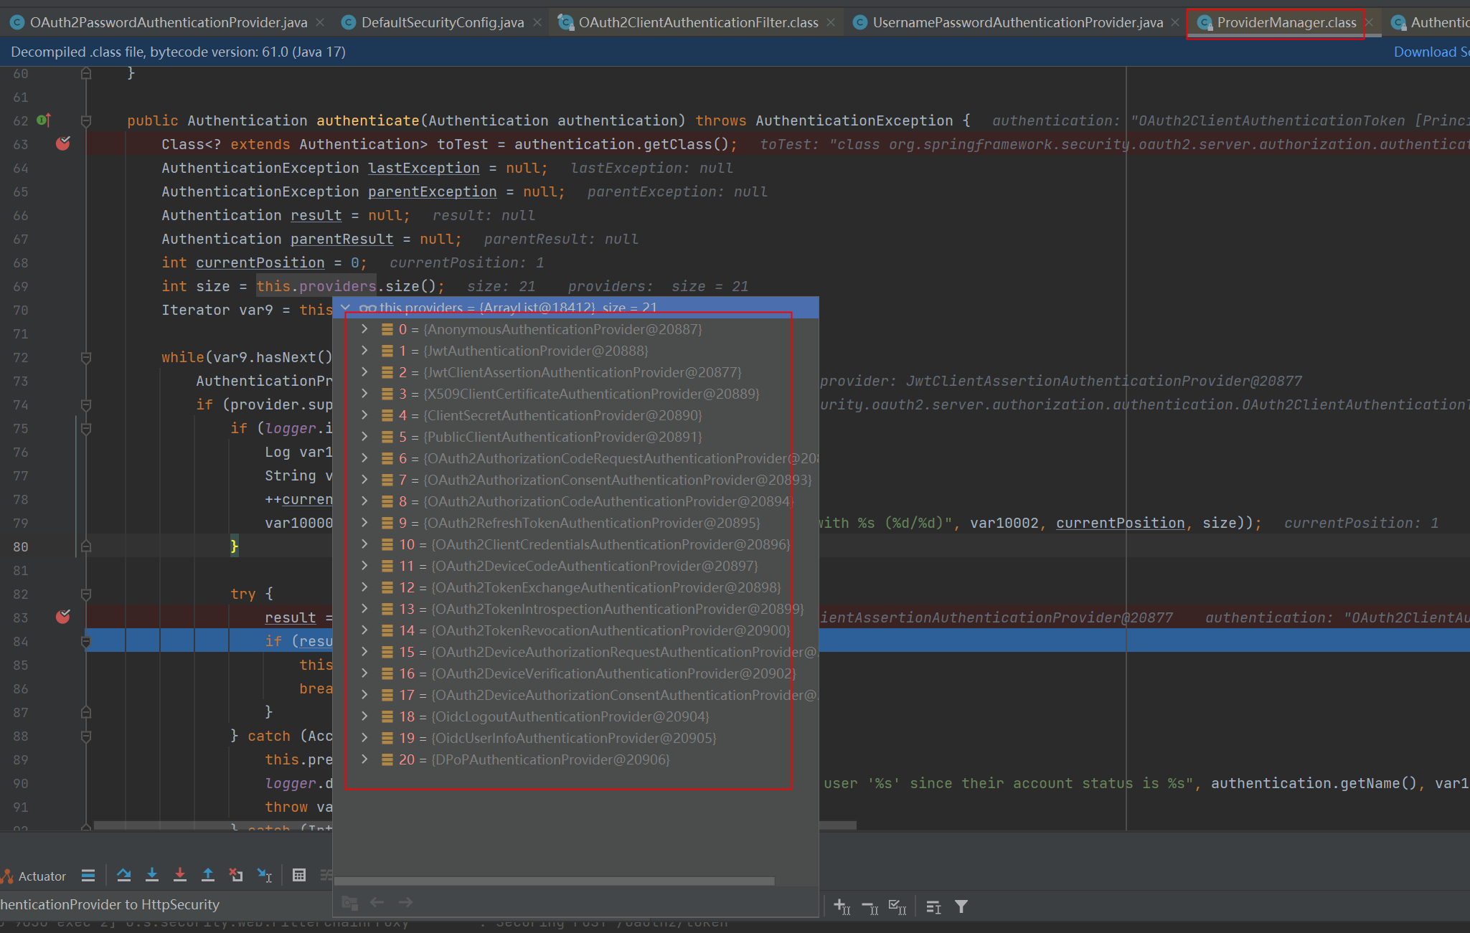Click the Step Into debugger icon
Viewport: 1470px width, 933px height.
pos(152,875)
